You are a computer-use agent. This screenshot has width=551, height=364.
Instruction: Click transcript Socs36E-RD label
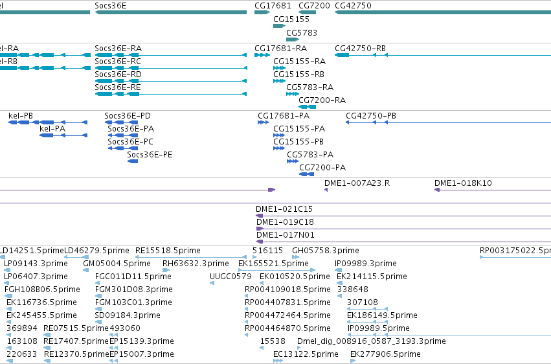pyautogui.click(x=118, y=74)
